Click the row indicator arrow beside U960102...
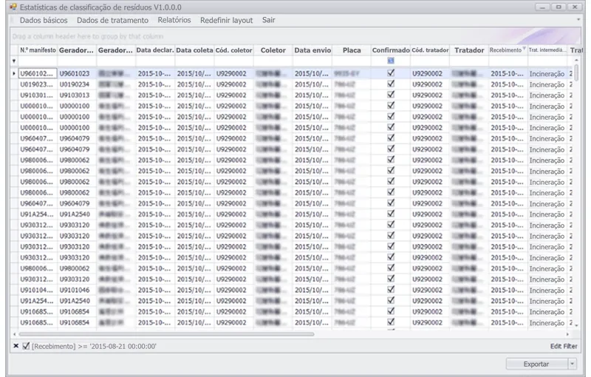Screen dimensions: 591x377 (x=14, y=73)
